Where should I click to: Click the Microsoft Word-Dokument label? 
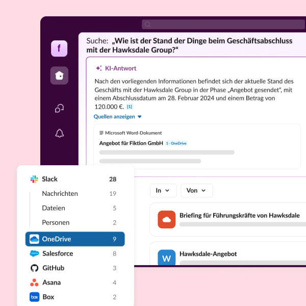[133, 133]
